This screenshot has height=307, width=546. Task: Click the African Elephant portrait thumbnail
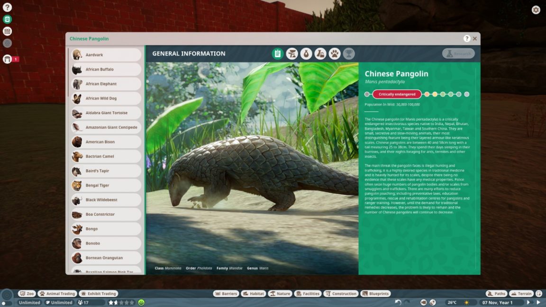click(x=77, y=84)
